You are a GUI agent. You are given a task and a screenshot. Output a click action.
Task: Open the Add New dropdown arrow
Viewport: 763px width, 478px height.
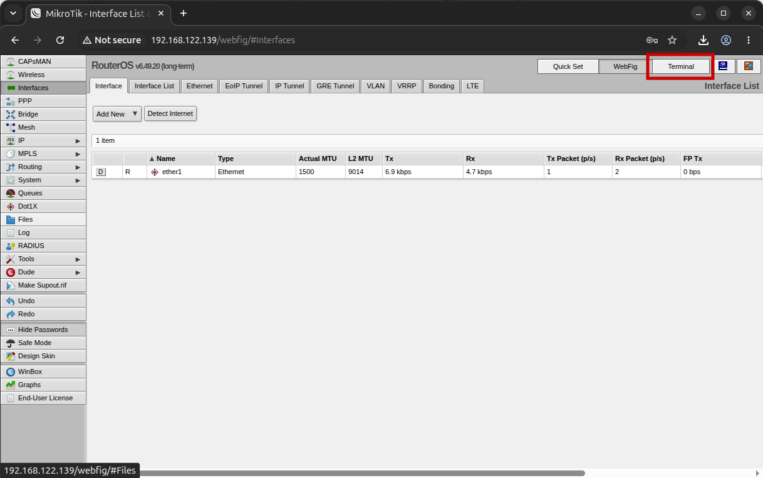[135, 114]
